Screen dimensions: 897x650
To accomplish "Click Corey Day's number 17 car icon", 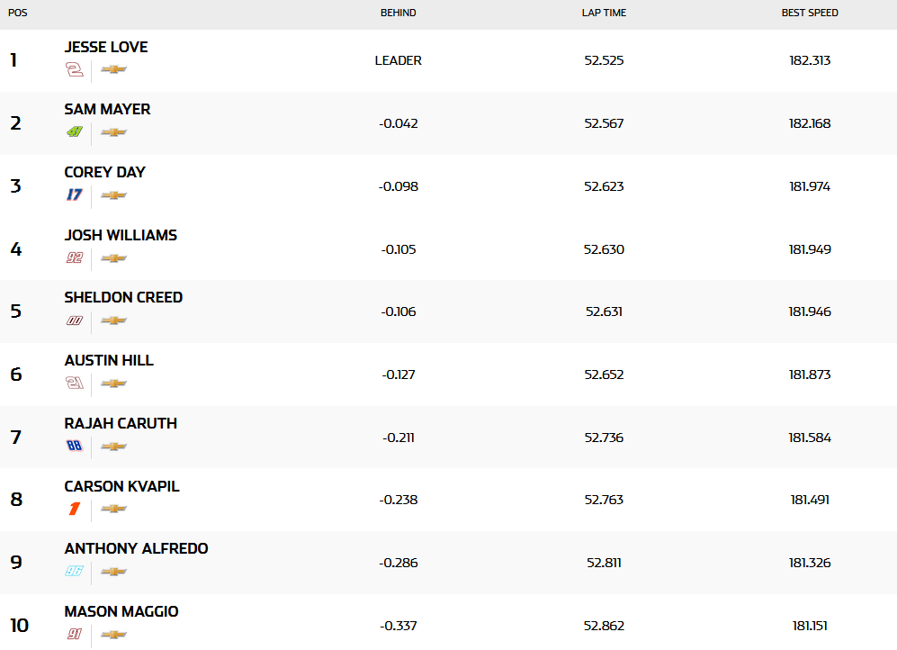I will (x=75, y=195).
